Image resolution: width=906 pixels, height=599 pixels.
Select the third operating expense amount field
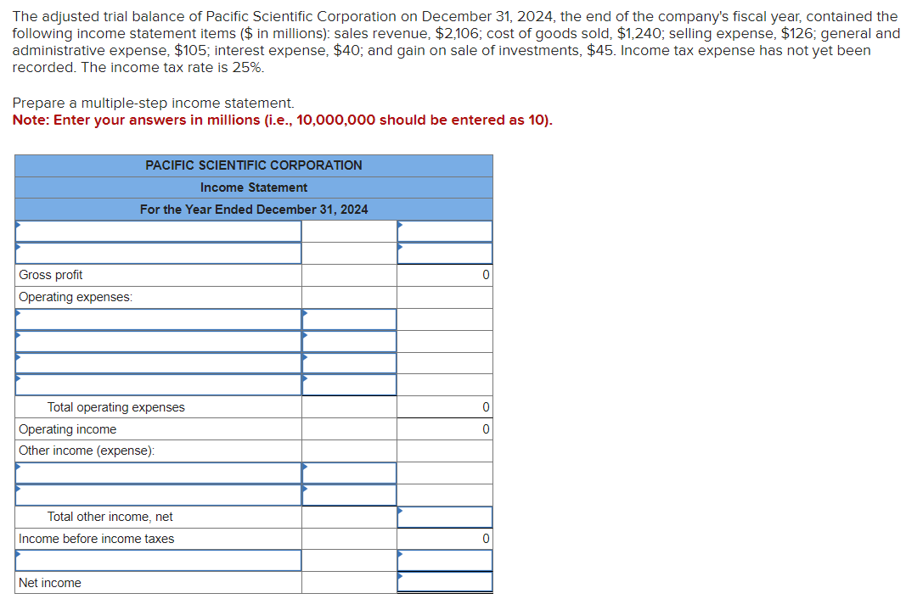pyautogui.click(x=349, y=363)
